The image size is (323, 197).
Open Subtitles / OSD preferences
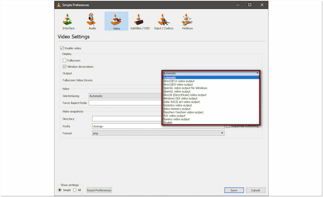(x=140, y=21)
